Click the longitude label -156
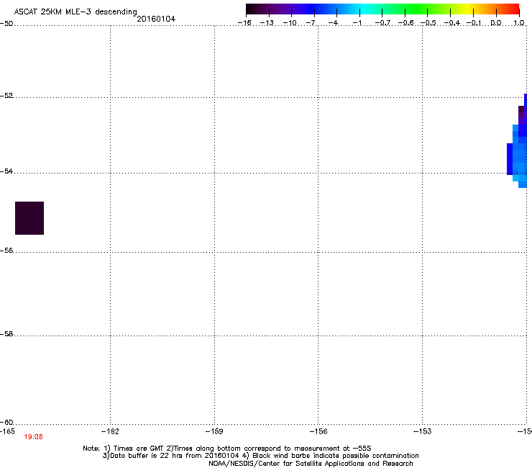This screenshot has height=468, width=532. [x=318, y=431]
